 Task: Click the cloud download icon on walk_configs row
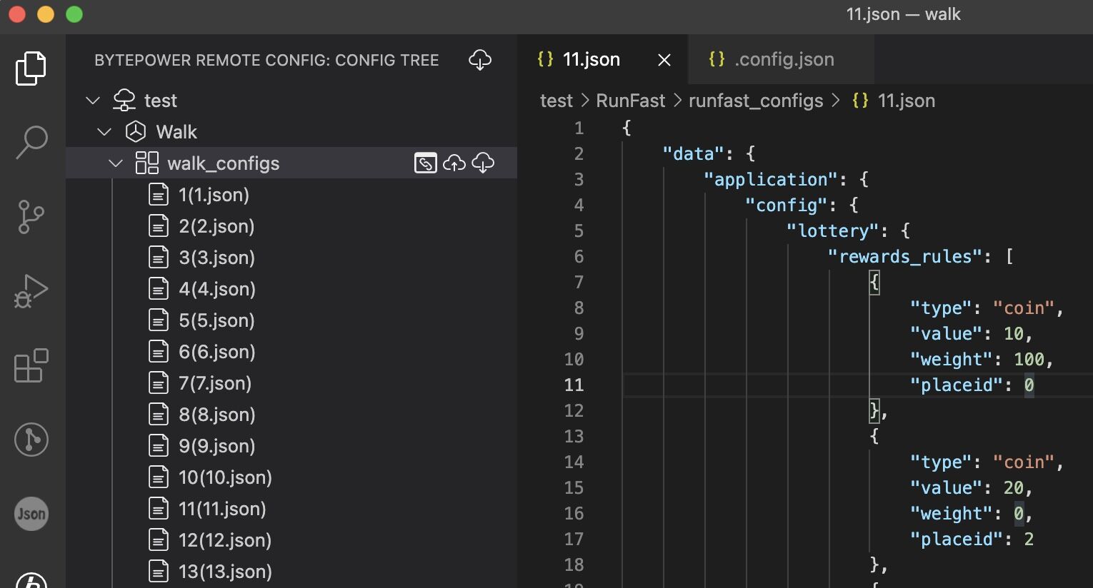tap(483, 163)
